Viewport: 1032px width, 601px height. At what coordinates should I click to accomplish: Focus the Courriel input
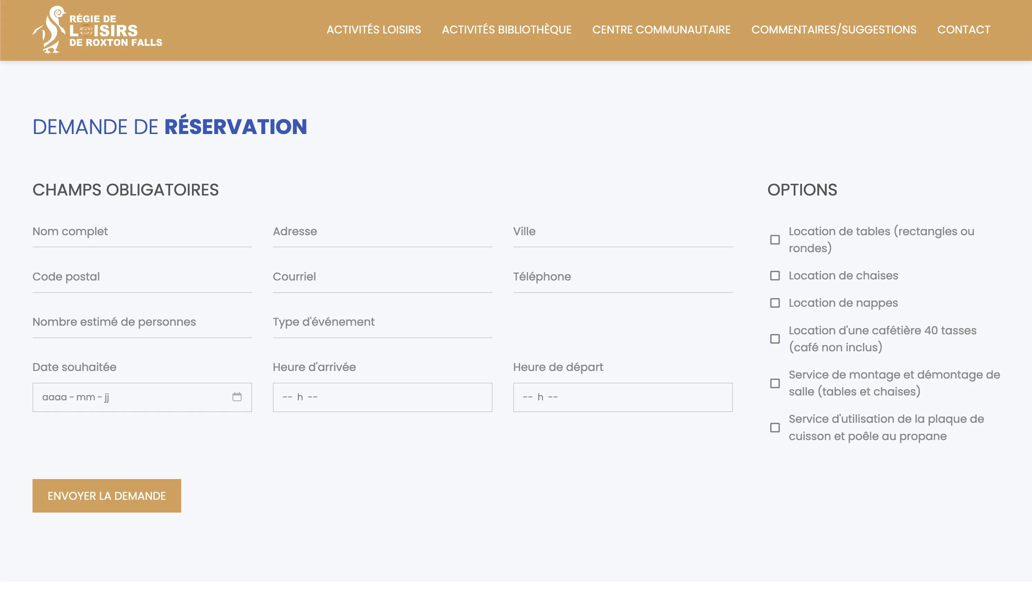pyautogui.click(x=383, y=277)
